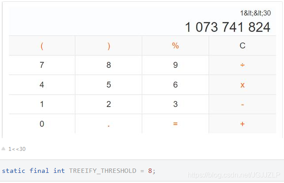Viewport: 284px width, 183px height.
Task: Click the close parenthesis key
Action: (x=109, y=46)
